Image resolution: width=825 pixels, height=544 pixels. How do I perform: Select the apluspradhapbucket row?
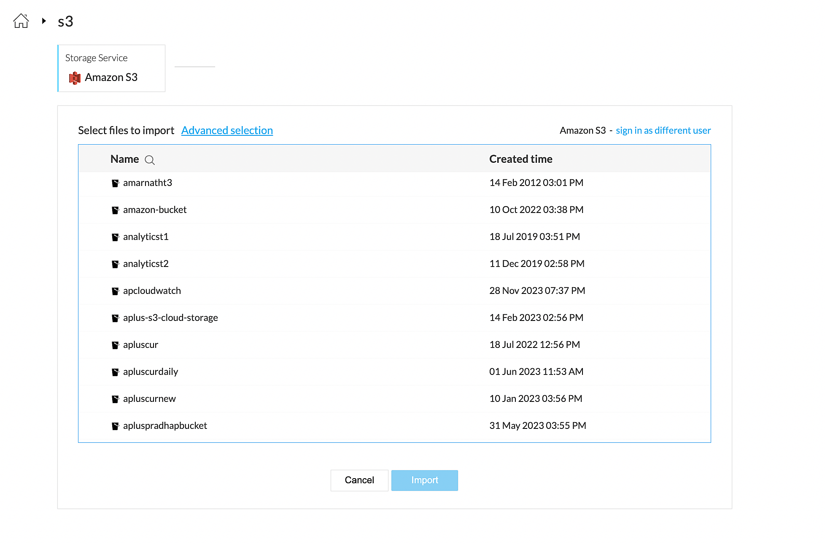(165, 426)
